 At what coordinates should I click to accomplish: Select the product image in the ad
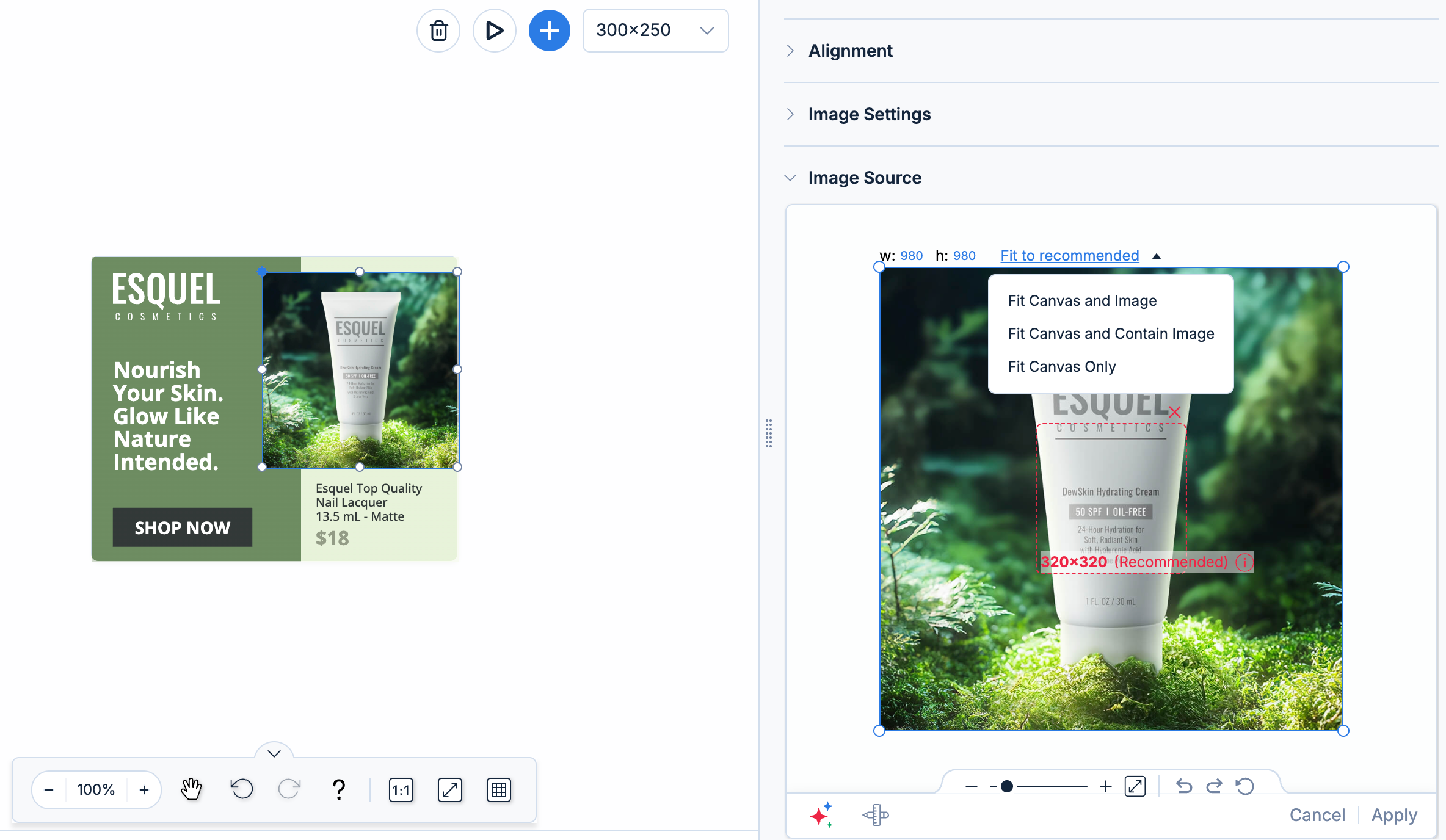[x=360, y=370]
